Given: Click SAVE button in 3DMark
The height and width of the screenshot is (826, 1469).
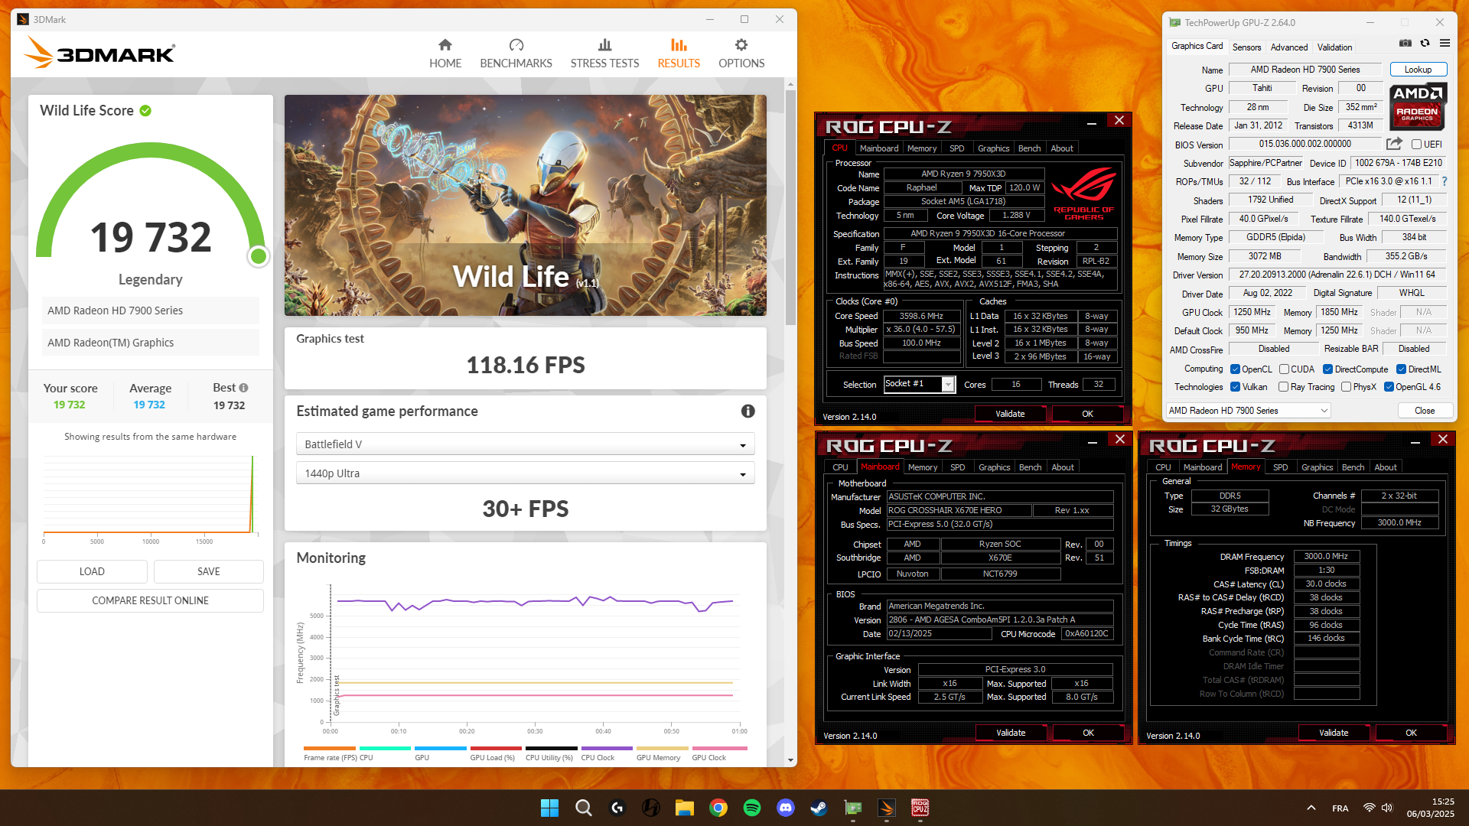Looking at the screenshot, I should pyautogui.click(x=208, y=571).
